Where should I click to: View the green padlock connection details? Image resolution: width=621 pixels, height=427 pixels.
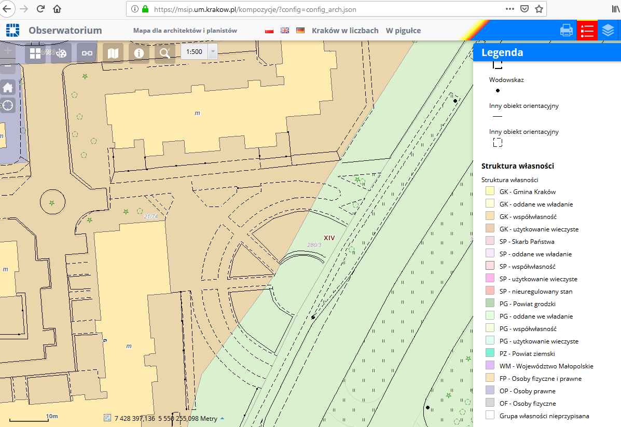click(x=145, y=9)
